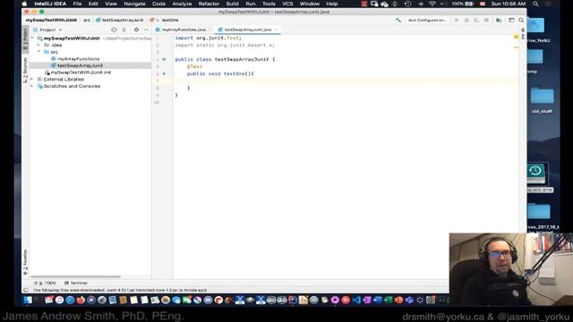This screenshot has width=573, height=322.
Task: Click the Debug bug icon in toolbar
Action: (466, 20)
